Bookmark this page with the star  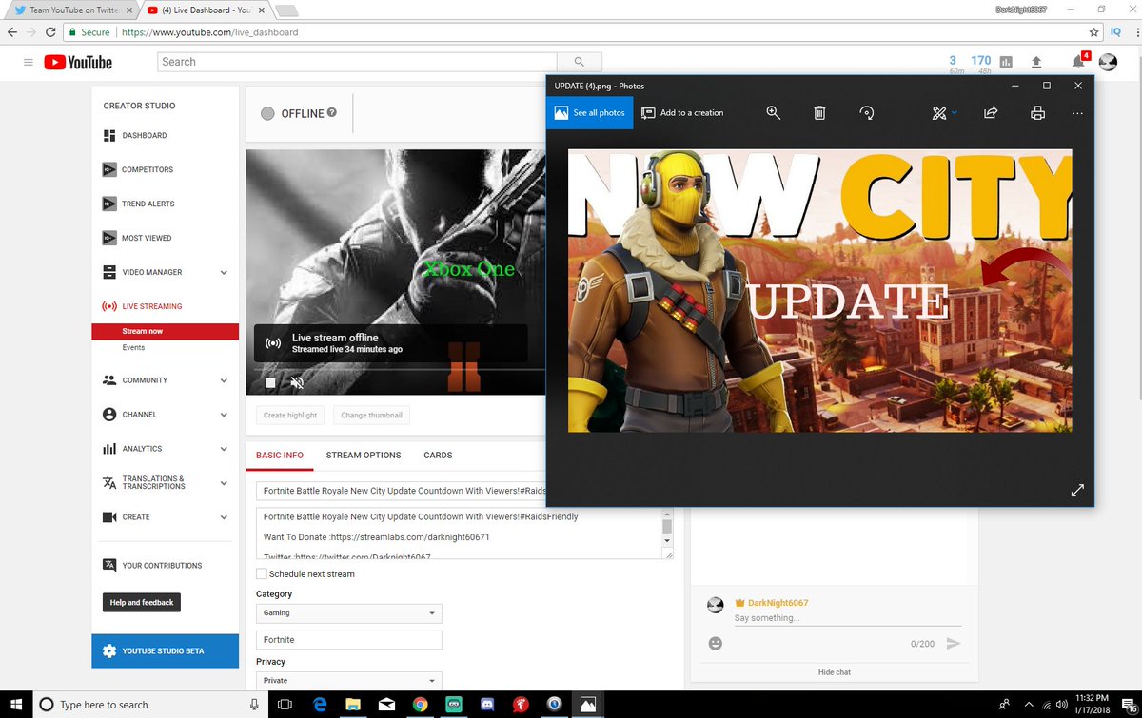tap(1093, 31)
